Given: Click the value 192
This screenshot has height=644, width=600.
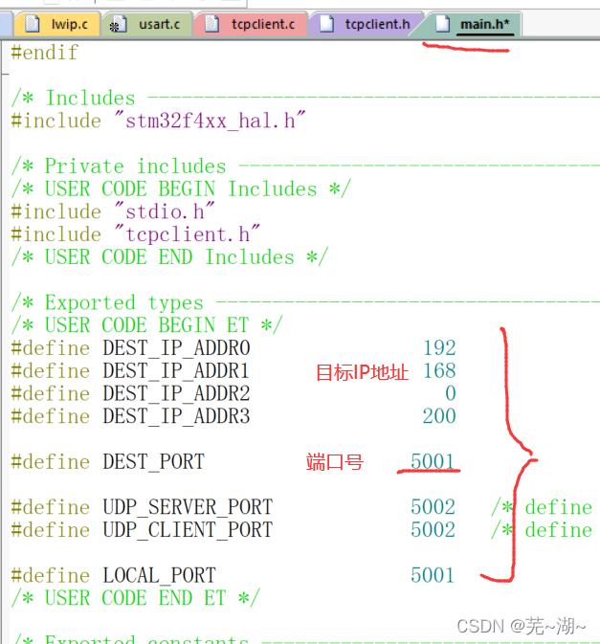Looking at the screenshot, I should [x=439, y=348].
